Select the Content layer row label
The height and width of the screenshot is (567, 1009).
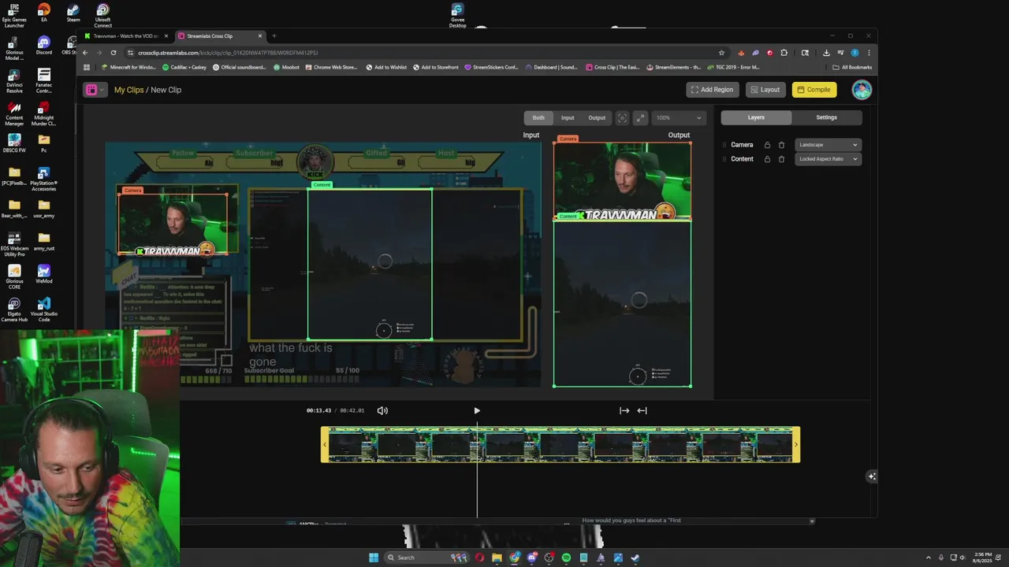pyautogui.click(x=742, y=159)
